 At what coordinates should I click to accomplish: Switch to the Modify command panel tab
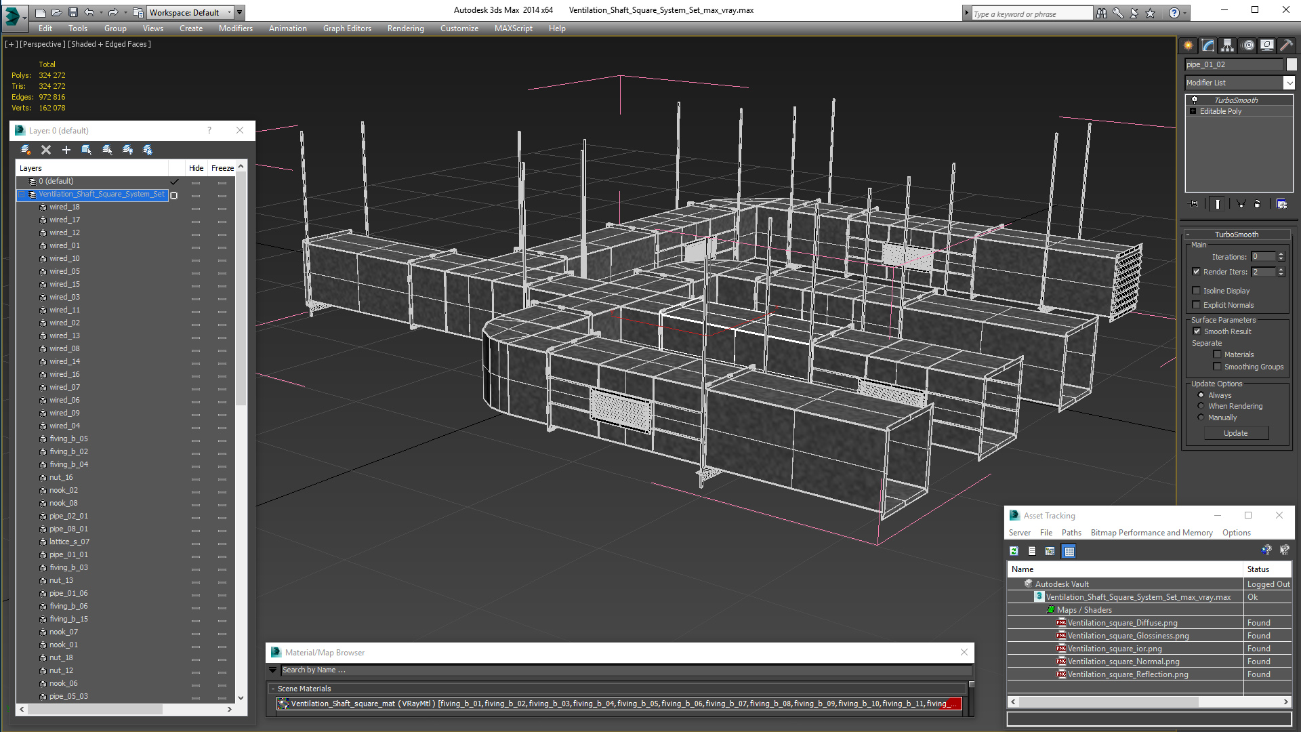[x=1208, y=45]
